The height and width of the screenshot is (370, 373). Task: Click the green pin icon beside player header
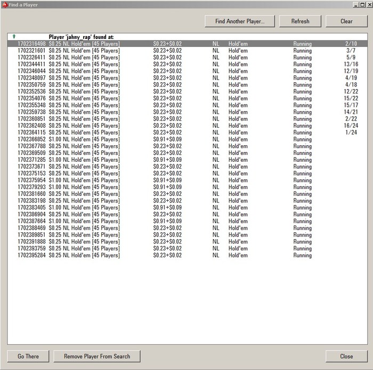[x=14, y=36]
